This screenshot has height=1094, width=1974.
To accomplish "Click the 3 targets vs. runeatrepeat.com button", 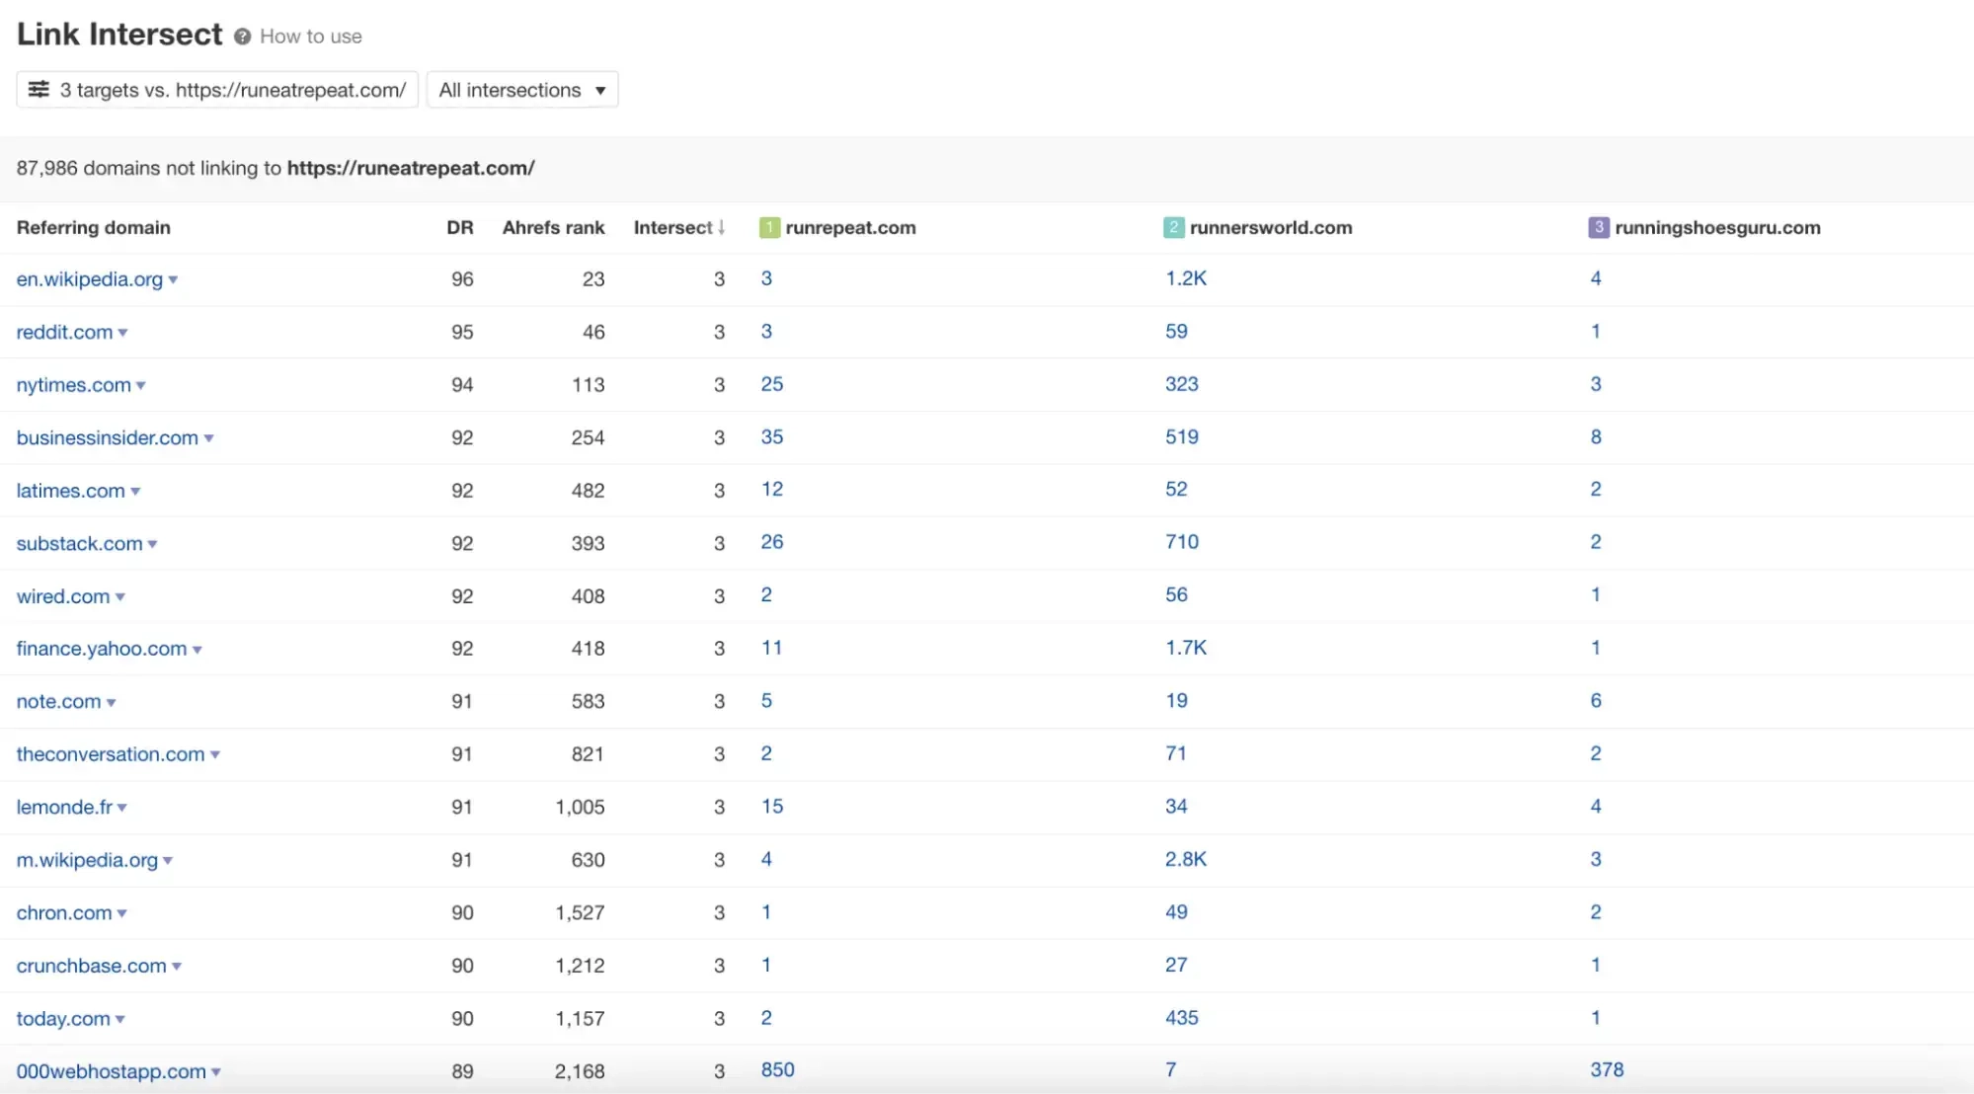I will click(217, 90).
